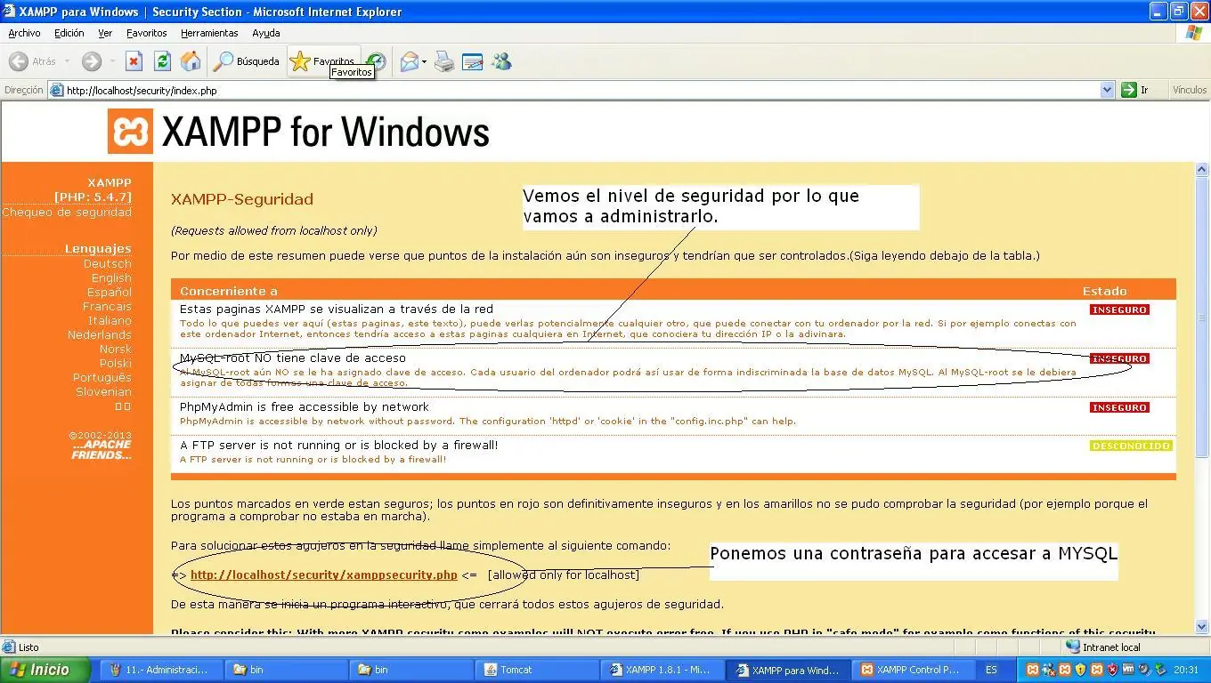Viewport: 1211px width, 683px height.
Task: Switch language to Deutsch
Action: 108,264
